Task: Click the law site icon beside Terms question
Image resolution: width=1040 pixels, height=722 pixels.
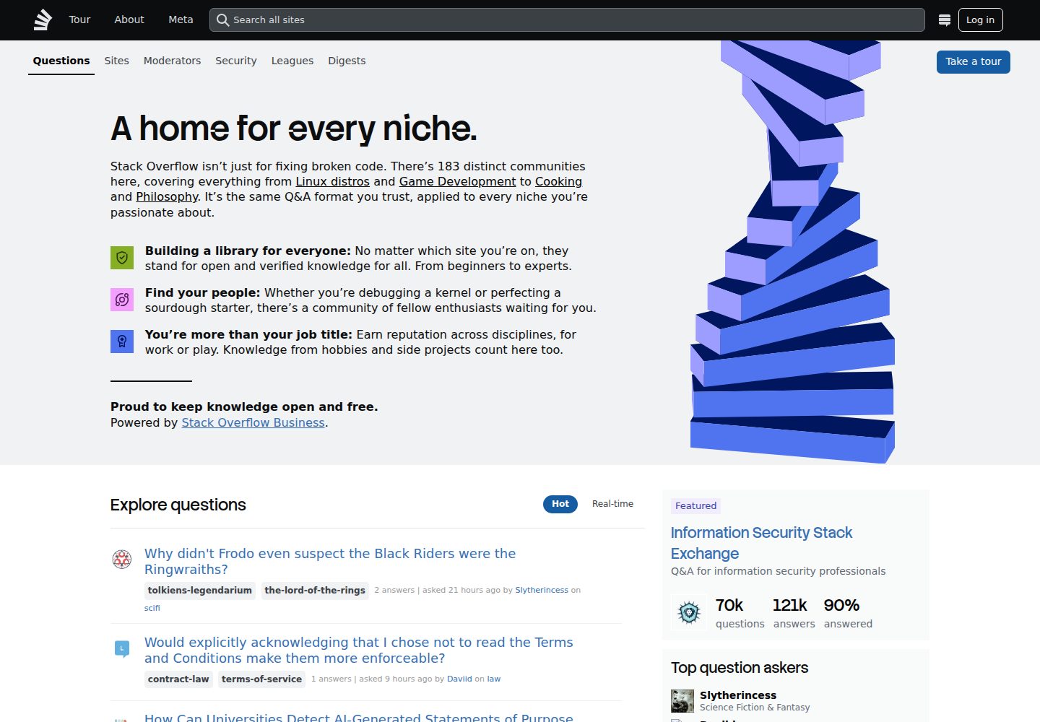Action: click(x=122, y=649)
